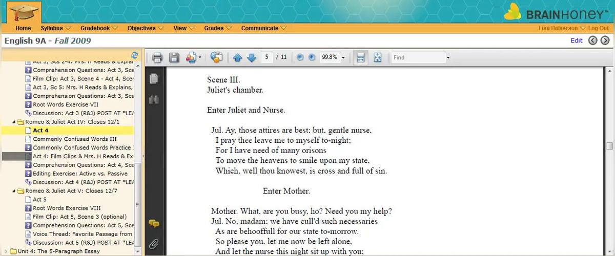Image resolution: width=615 pixels, height=256 pixels.
Task: Toggle fit-to-width scrolling mode
Action: 360,58
